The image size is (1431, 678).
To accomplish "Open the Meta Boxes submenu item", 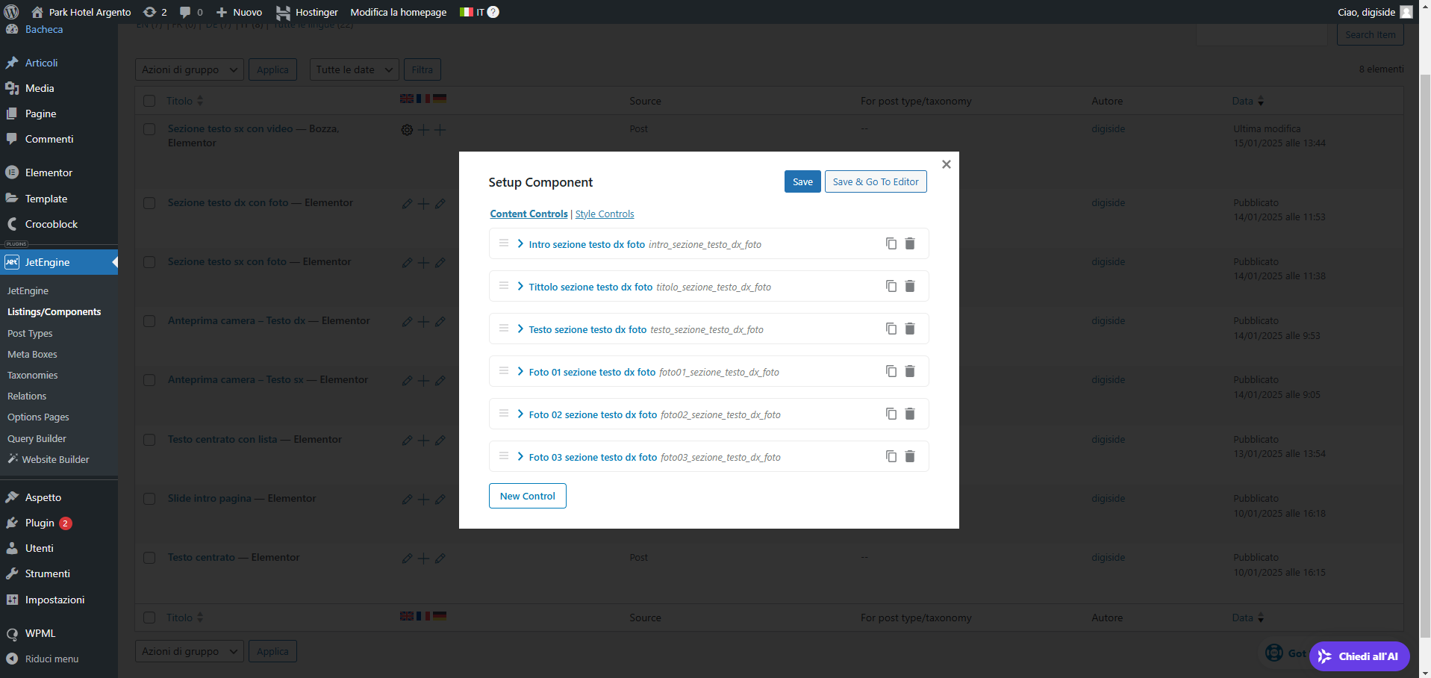I will click(32, 354).
